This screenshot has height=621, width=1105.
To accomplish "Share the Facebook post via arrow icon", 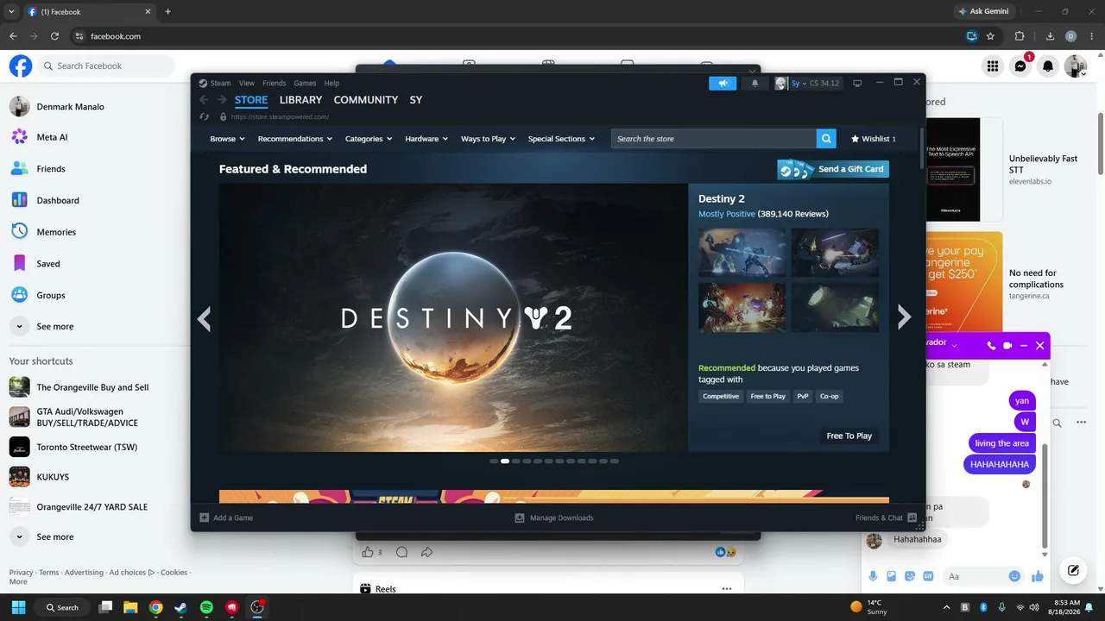I will coord(426,552).
